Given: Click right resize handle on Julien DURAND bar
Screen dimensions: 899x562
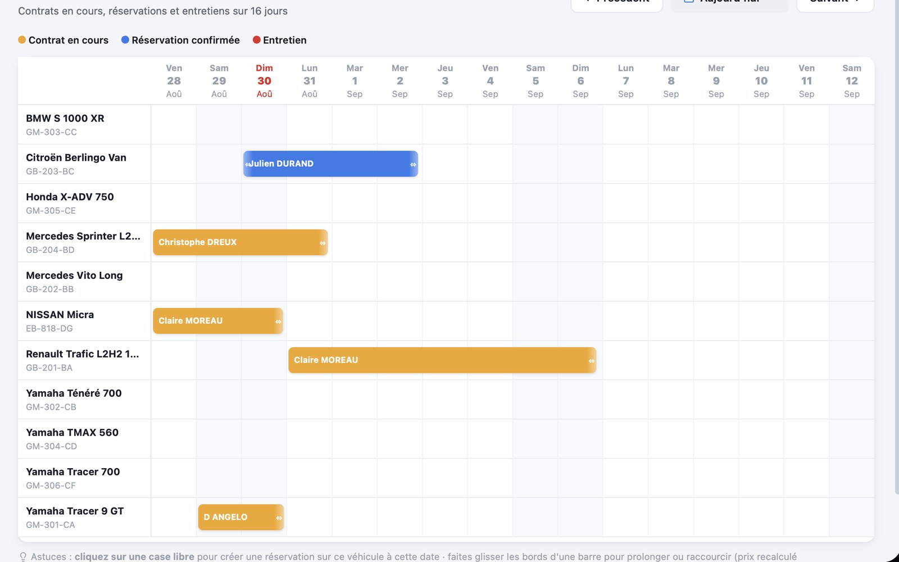Looking at the screenshot, I should pos(413,164).
